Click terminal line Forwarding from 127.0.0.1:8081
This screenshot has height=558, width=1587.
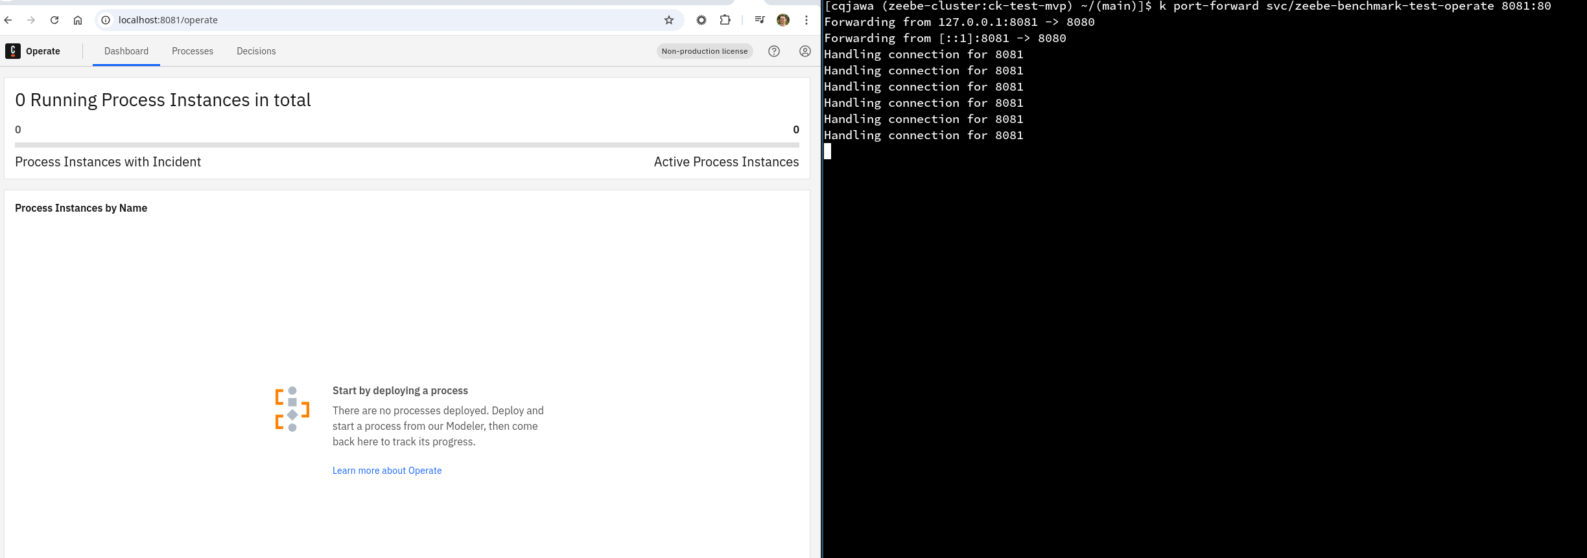coord(959,22)
